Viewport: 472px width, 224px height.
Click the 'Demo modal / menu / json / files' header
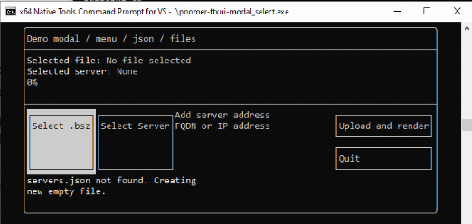(111, 39)
